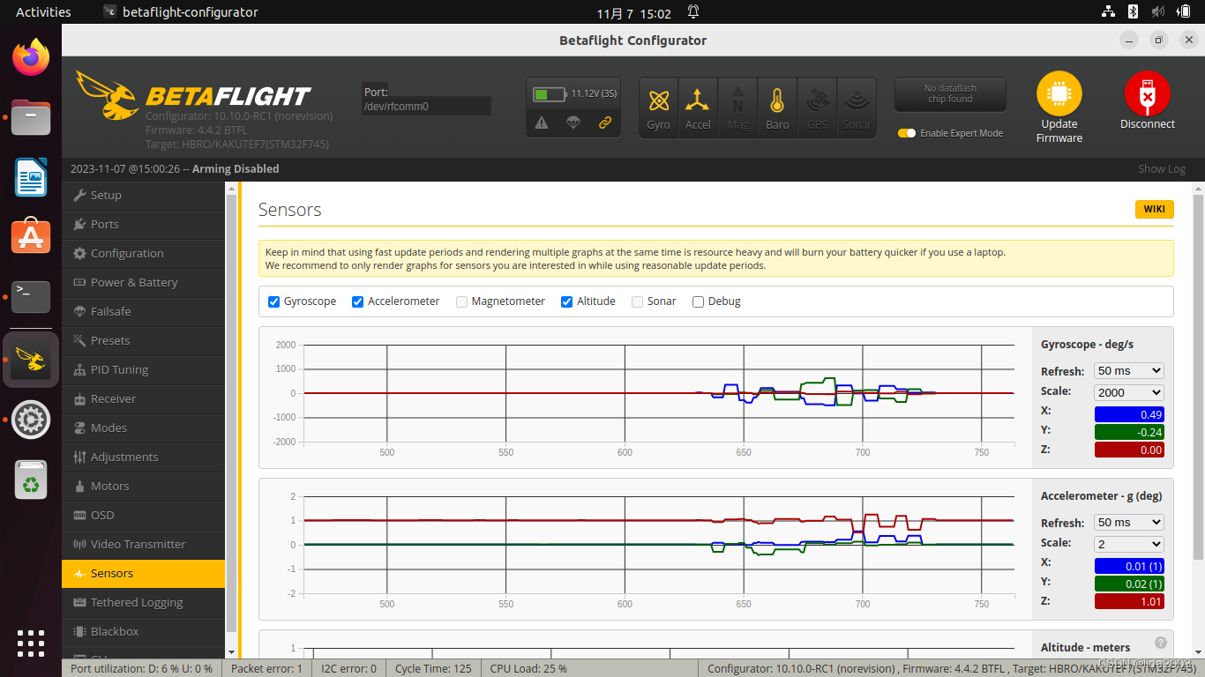Viewport: 1205px width, 677px height.
Task: Open the Power & Battery tab
Action: point(143,283)
